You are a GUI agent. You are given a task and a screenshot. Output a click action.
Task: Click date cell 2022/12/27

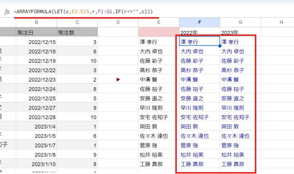(x=36, y=107)
